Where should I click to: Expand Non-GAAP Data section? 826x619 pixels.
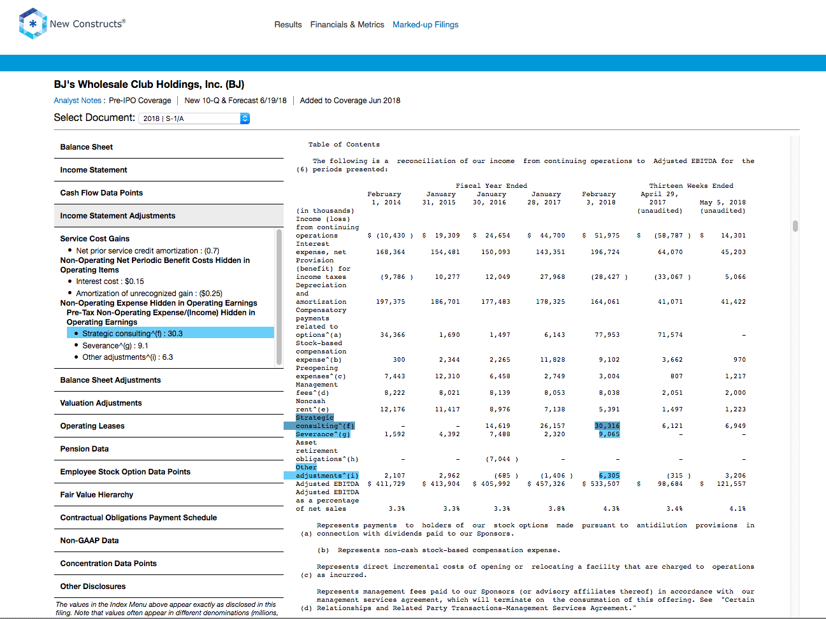[x=169, y=541]
